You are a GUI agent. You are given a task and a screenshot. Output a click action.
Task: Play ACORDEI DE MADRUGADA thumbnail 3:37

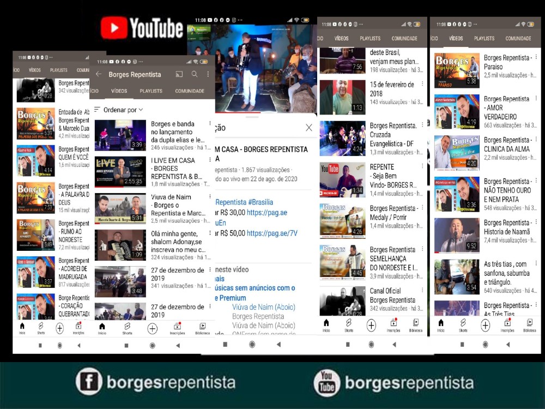pyautogui.click(x=35, y=272)
